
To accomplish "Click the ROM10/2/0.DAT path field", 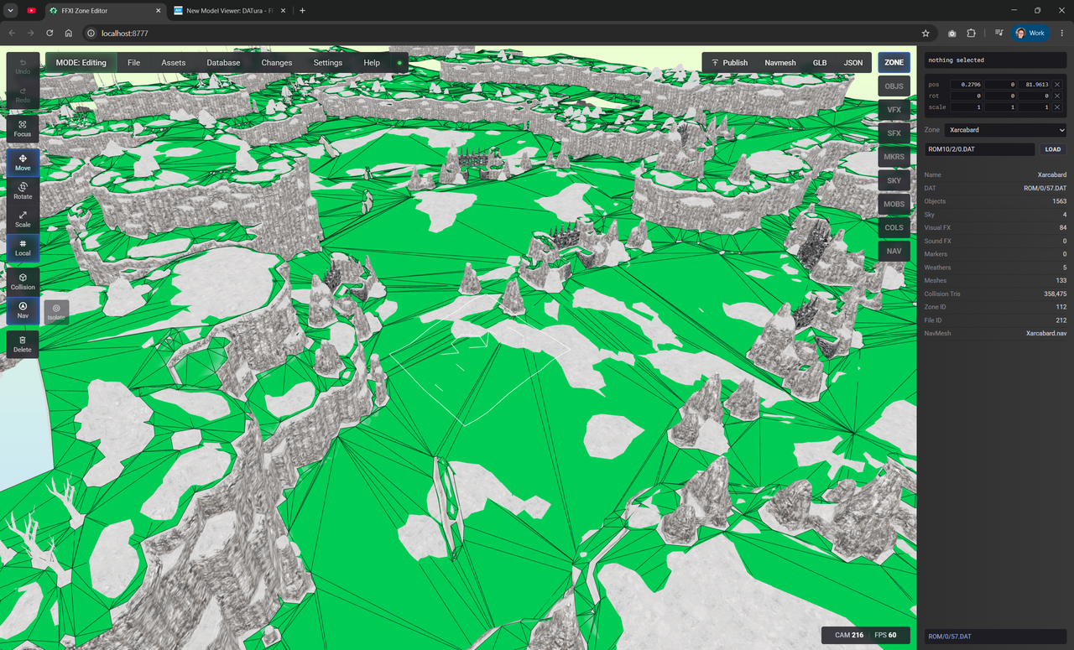I will (979, 149).
